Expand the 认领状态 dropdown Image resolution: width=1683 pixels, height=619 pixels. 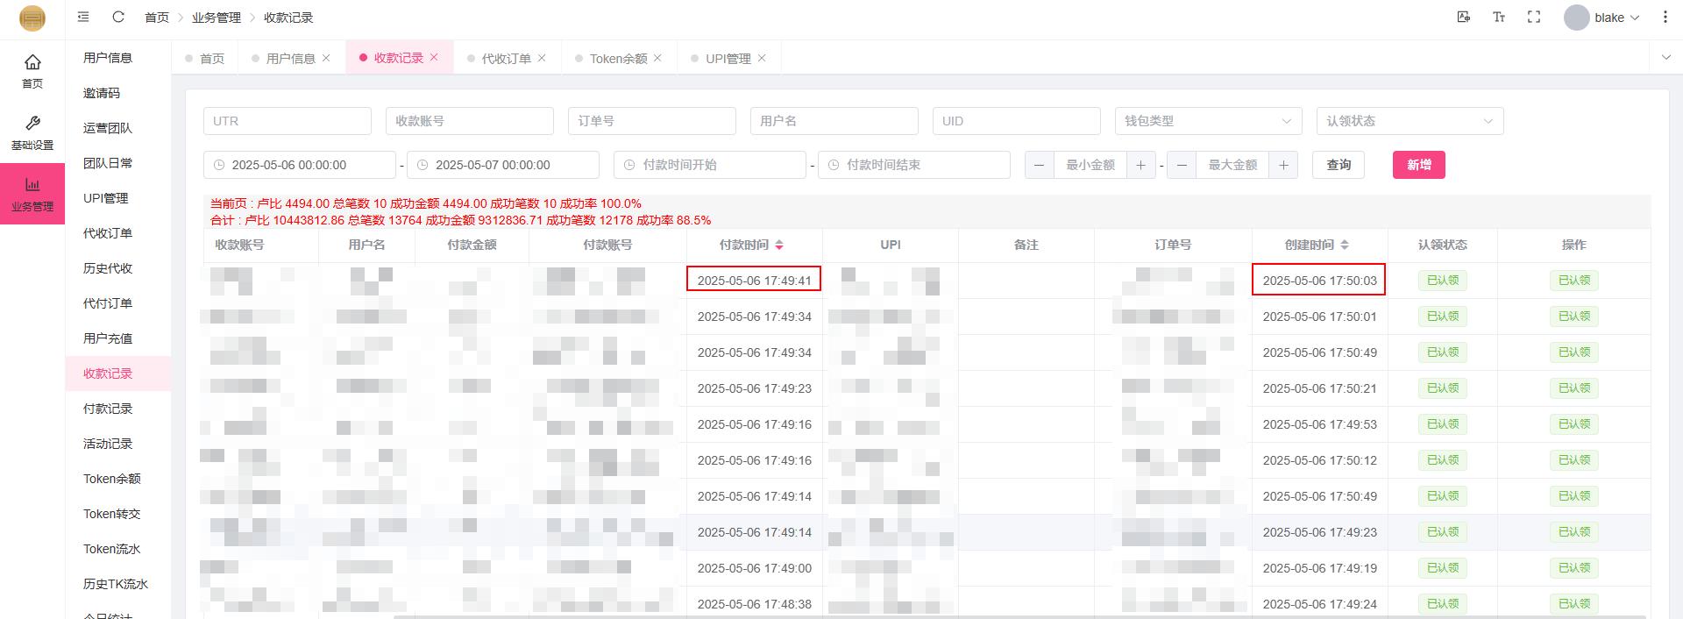click(1409, 121)
